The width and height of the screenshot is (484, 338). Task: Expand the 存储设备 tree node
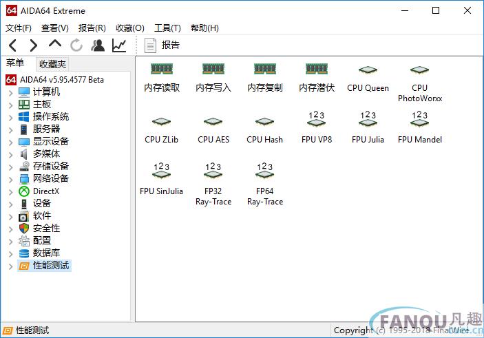(10, 167)
